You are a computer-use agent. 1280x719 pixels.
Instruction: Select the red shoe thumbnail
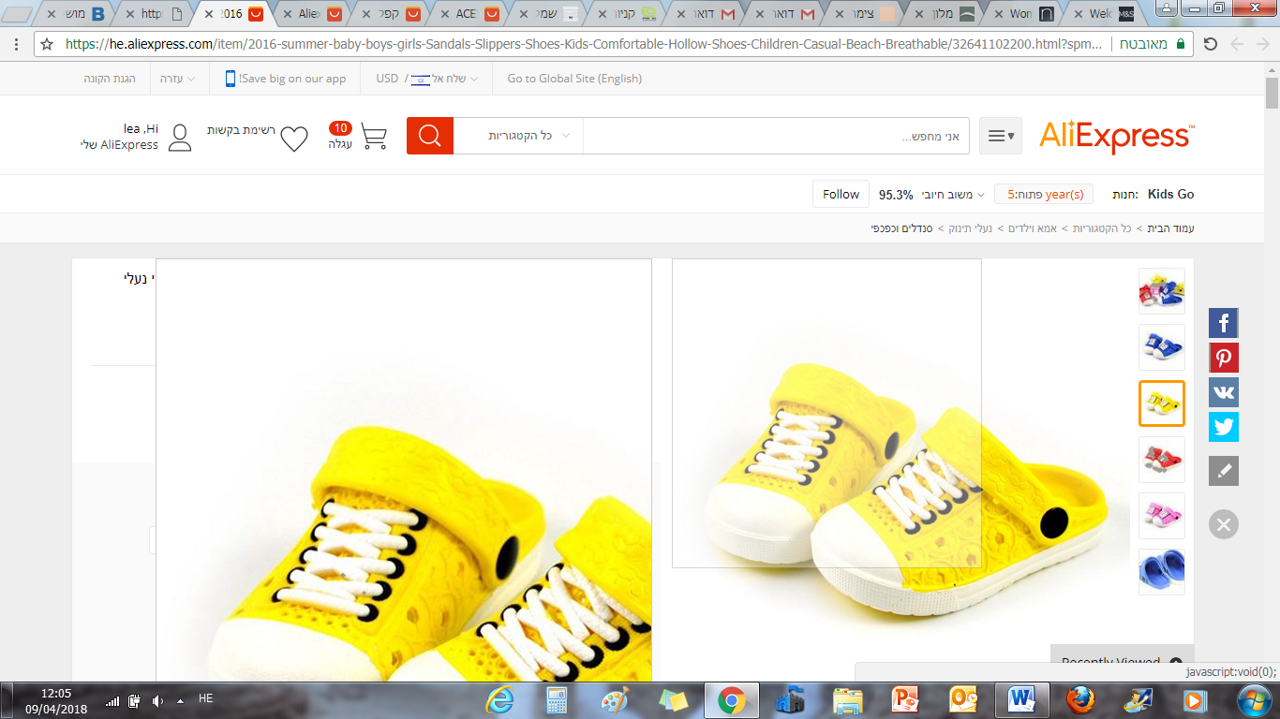coord(1162,460)
